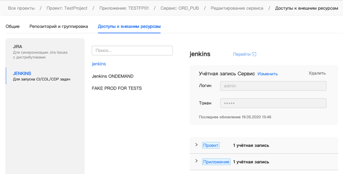Pick FAKE PROD FOR TESTS entry
This screenshot has width=343, height=174.
pyautogui.click(x=117, y=88)
